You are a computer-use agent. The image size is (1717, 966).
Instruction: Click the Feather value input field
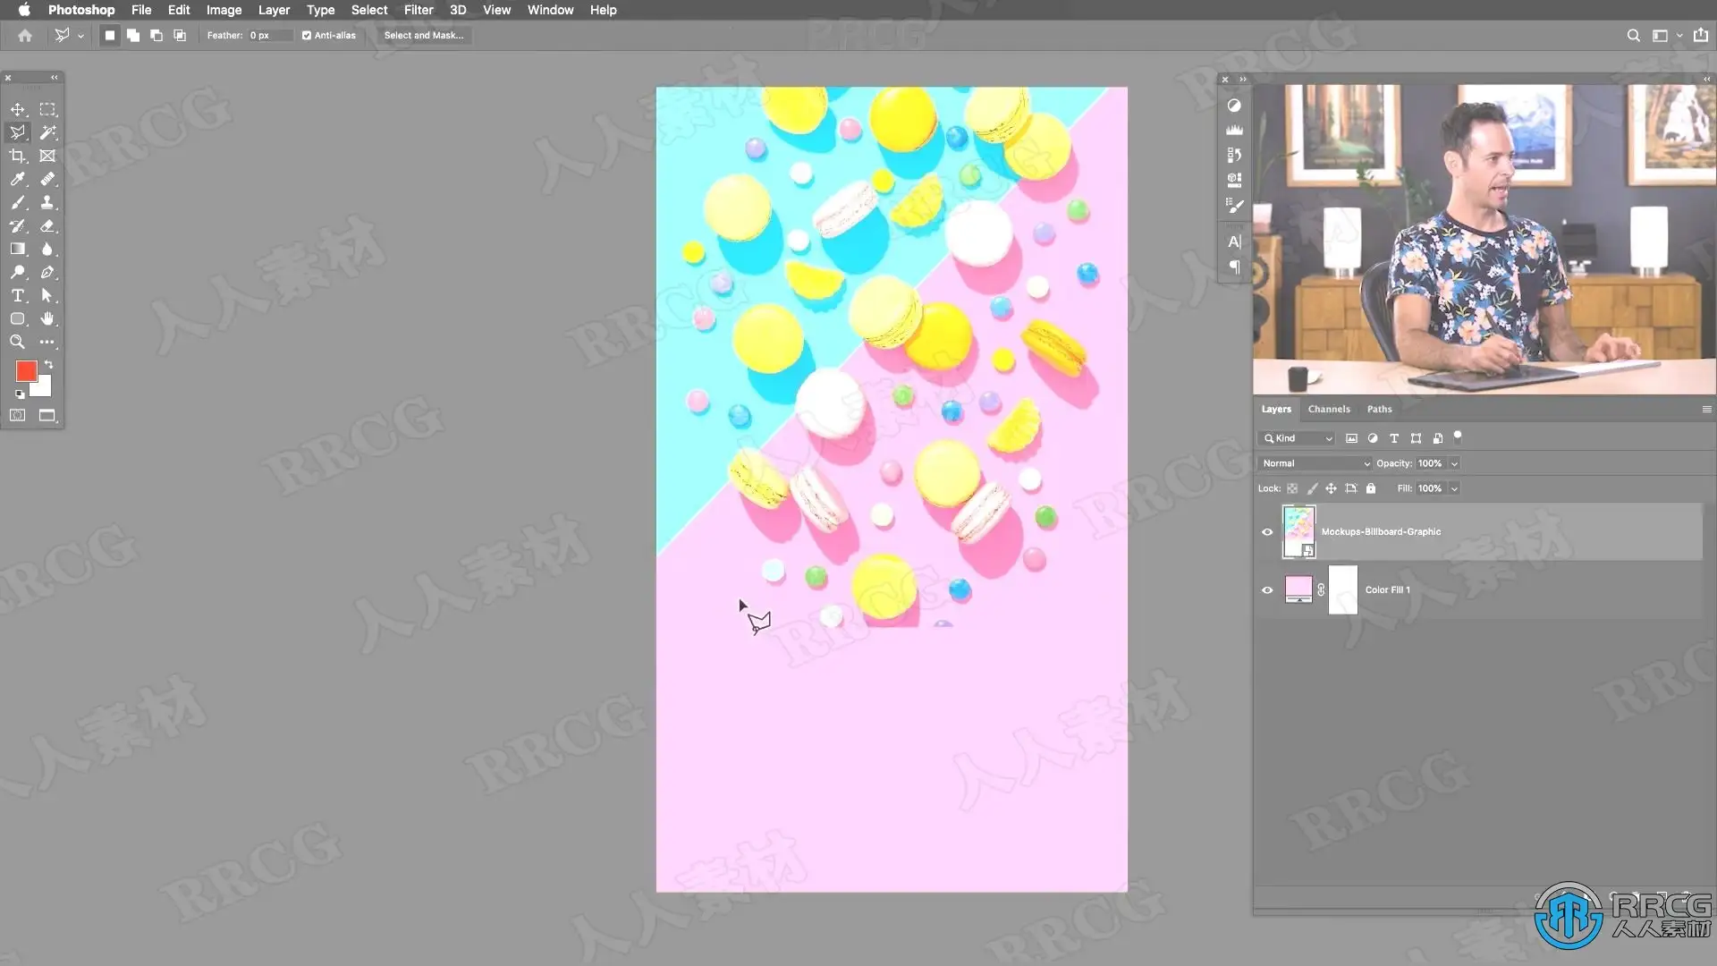(x=268, y=36)
